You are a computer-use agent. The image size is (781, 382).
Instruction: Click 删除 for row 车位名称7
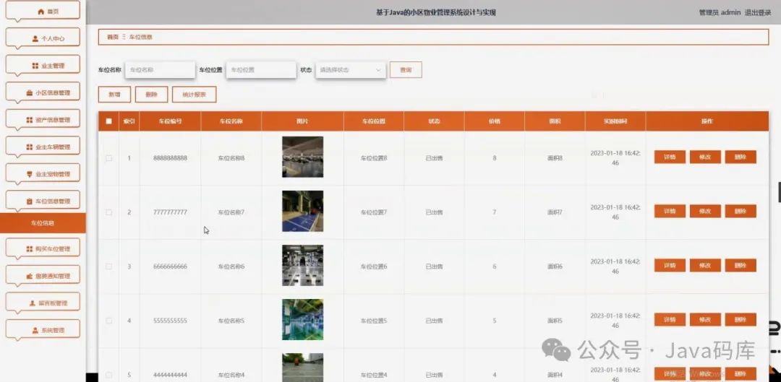[741, 212]
